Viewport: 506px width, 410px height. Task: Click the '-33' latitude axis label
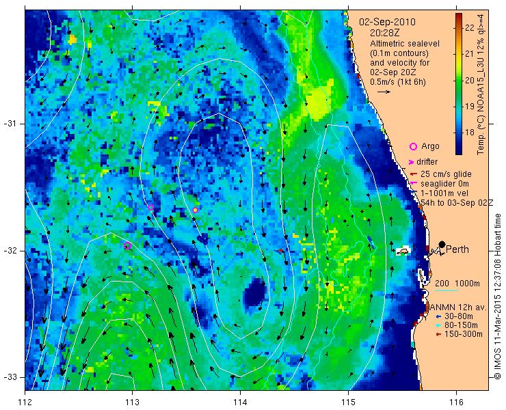[x=10, y=377]
